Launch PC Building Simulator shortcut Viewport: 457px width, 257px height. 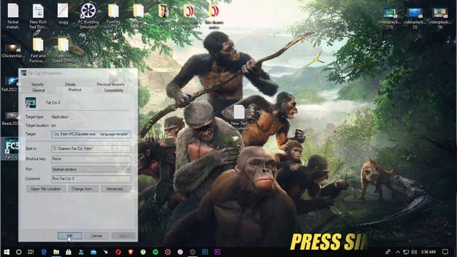click(89, 16)
